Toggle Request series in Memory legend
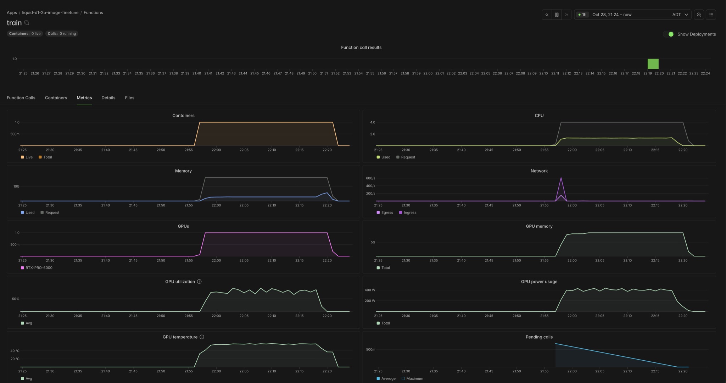 [50, 212]
